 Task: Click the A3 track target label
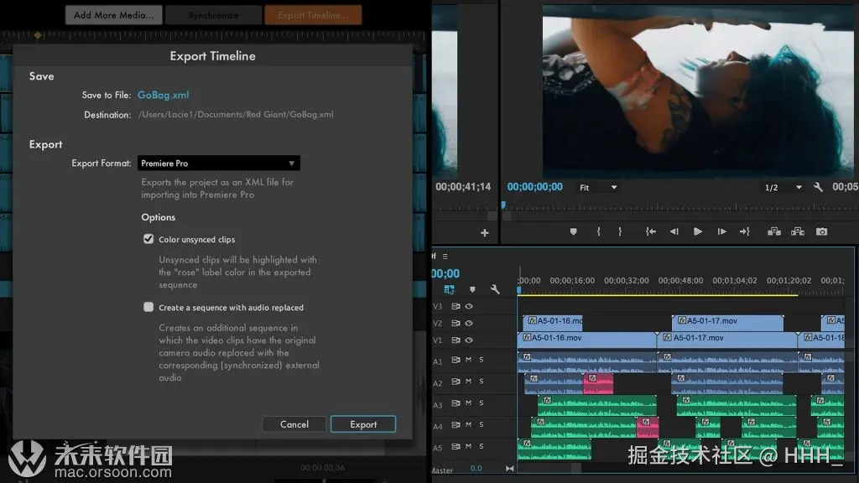(437, 405)
